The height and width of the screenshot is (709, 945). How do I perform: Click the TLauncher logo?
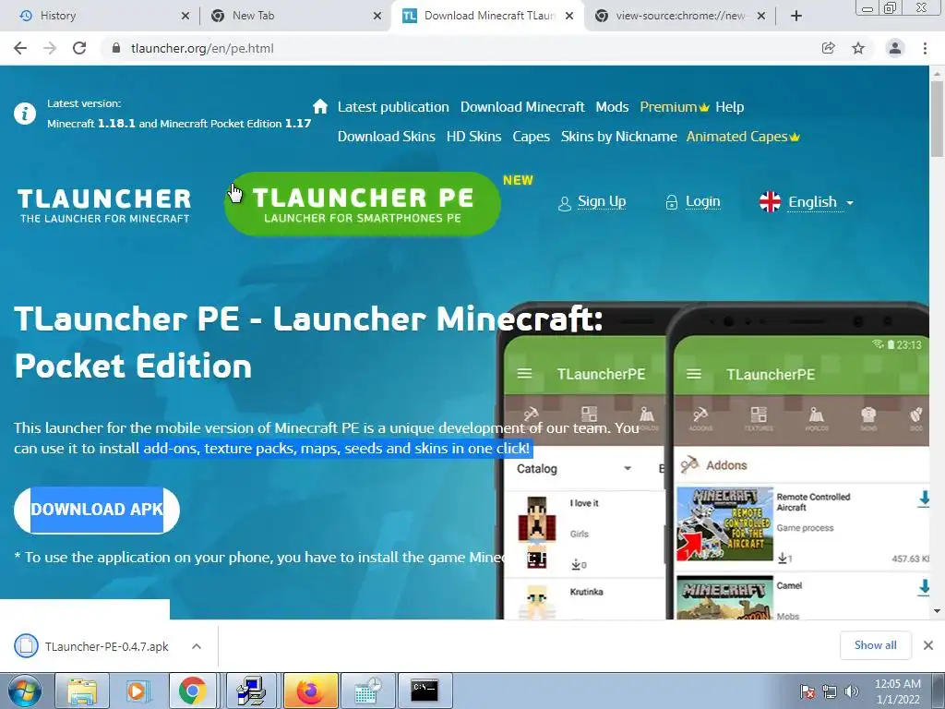click(x=104, y=206)
